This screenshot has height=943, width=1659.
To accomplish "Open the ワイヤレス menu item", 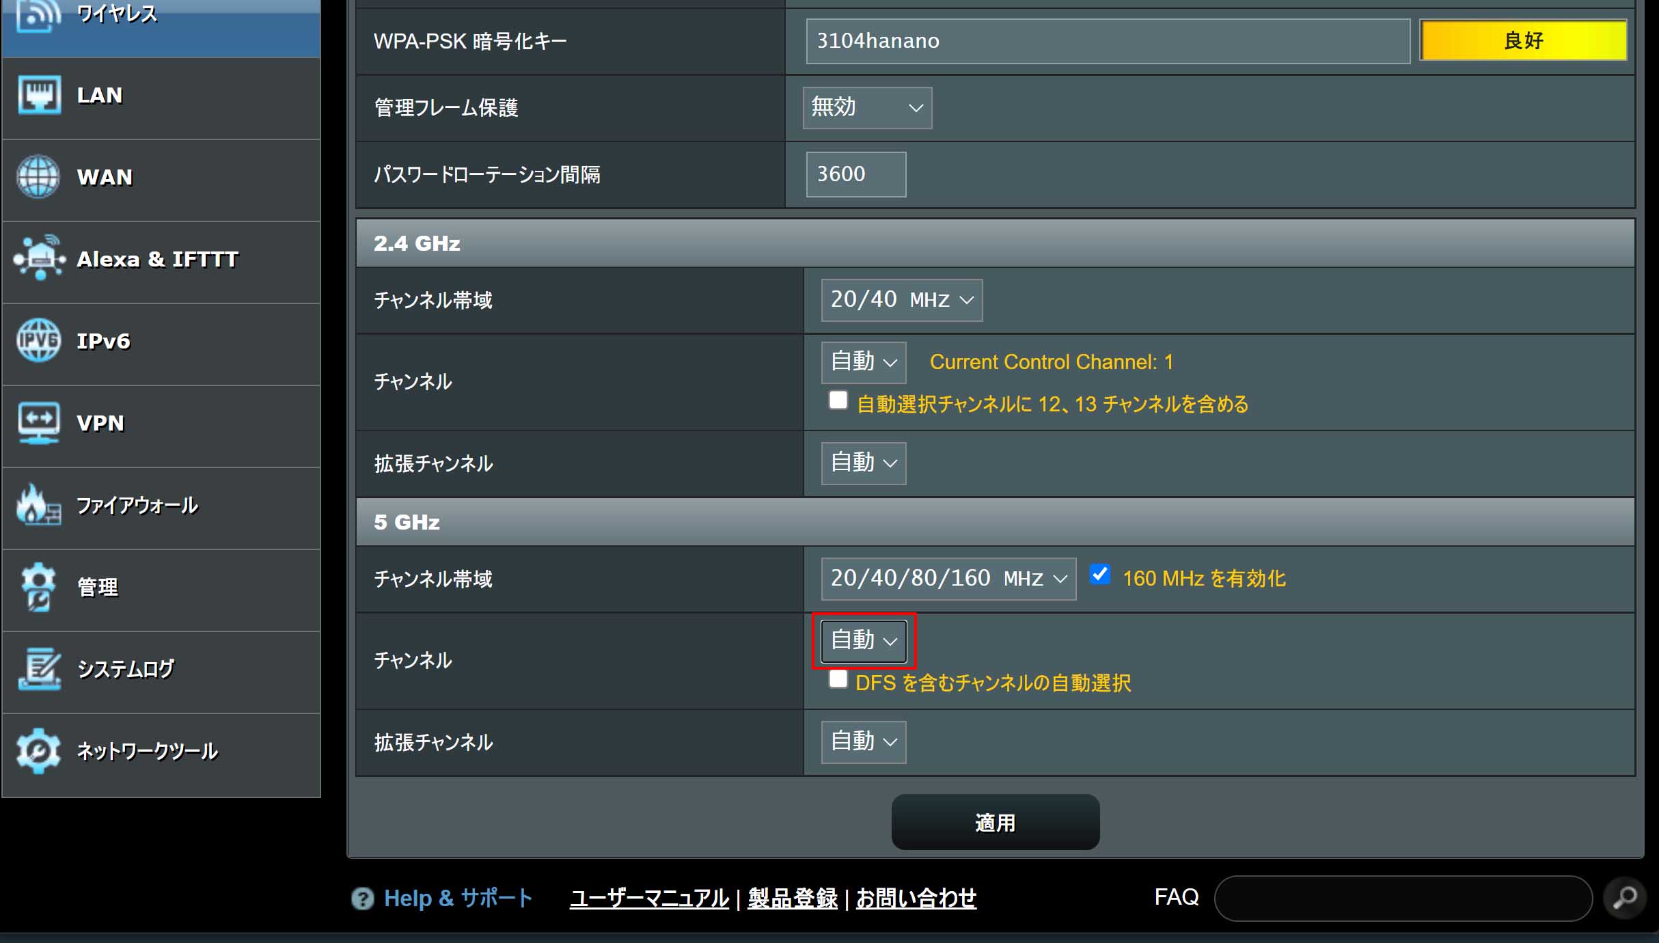I will [x=117, y=15].
